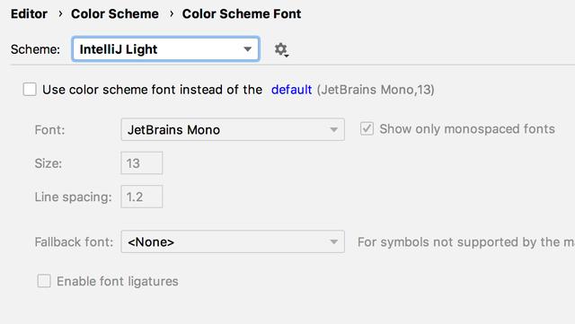Click the Font combo box arrow
This screenshot has height=324, width=575.
(333, 130)
